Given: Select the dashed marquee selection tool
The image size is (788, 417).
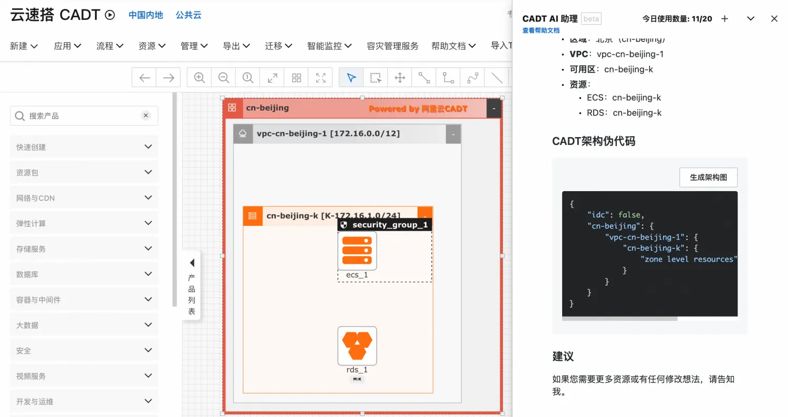Looking at the screenshot, I should (376, 78).
